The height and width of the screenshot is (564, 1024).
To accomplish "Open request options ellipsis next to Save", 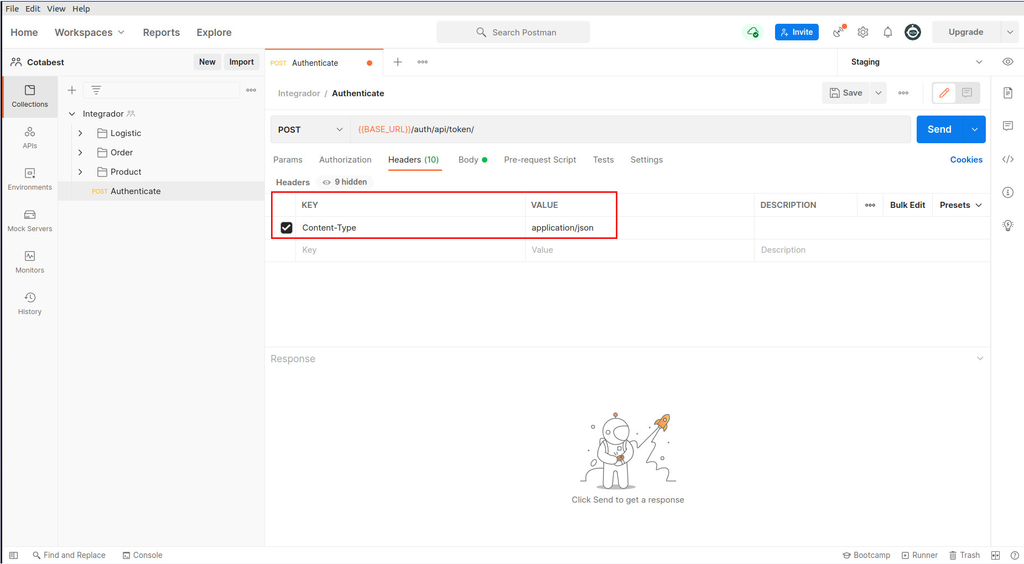I will 903,93.
